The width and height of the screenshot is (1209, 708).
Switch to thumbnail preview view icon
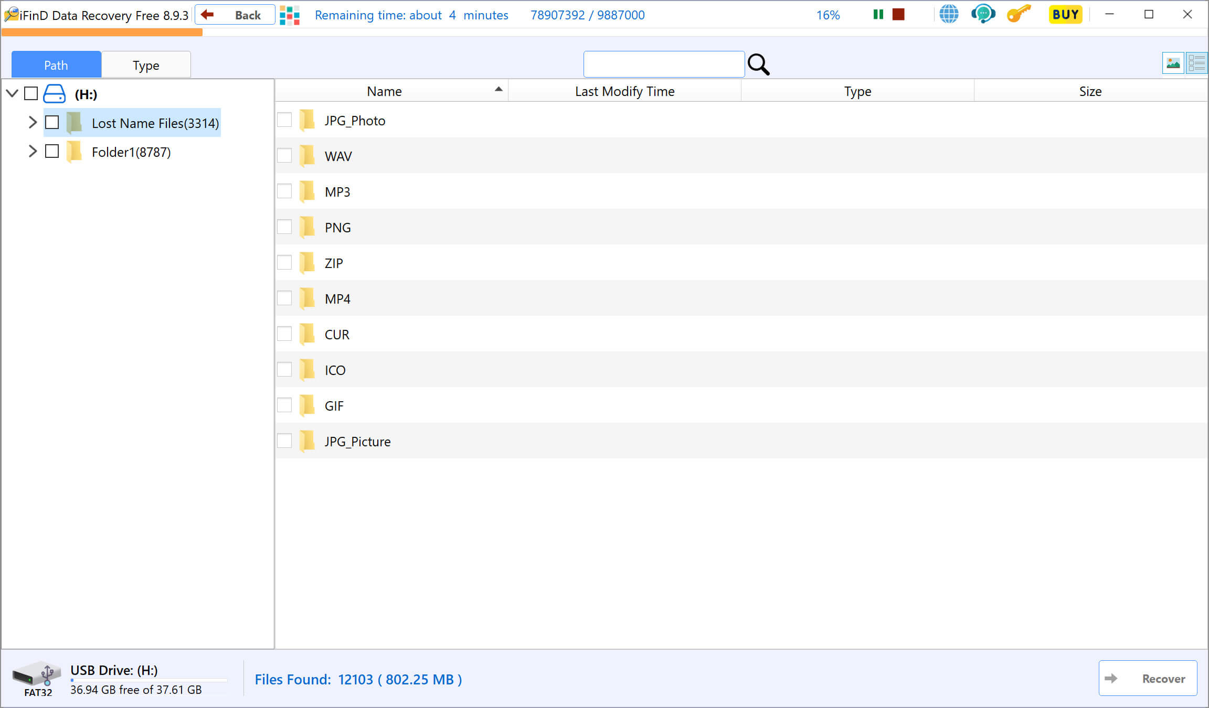pos(1173,64)
